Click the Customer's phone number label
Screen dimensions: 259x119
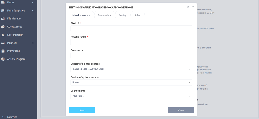(85, 77)
